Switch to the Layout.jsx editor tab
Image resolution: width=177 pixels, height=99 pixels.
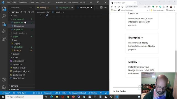[x=63, y=7]
